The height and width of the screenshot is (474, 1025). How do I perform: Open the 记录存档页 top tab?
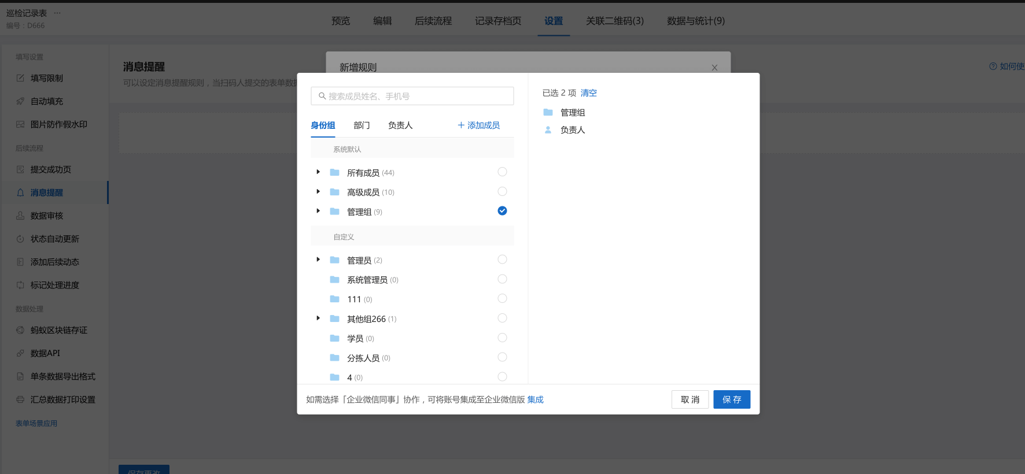[x=498, y=21]
